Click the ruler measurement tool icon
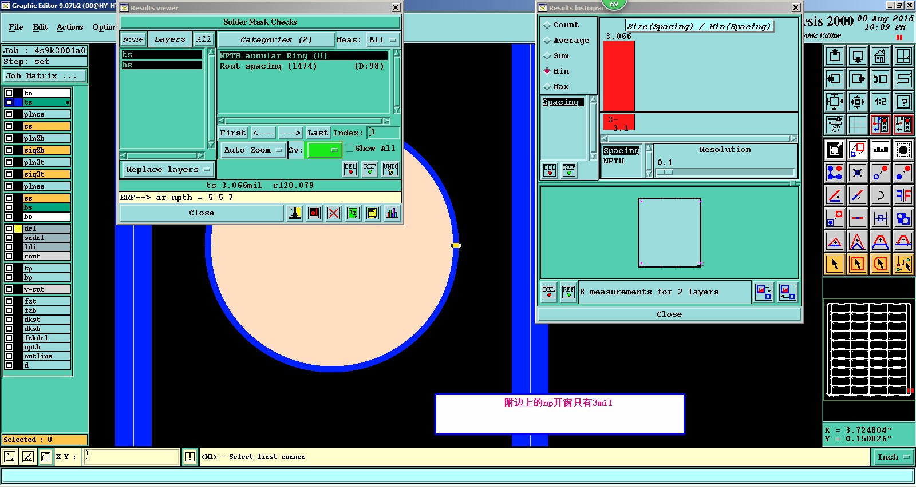This screenshot has width=916, height=487. (881, 150)
